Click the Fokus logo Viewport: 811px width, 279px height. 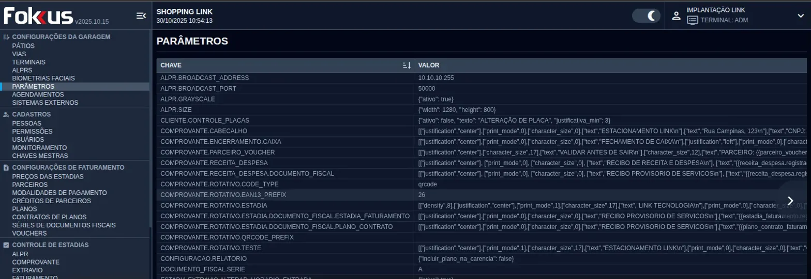coord(39,16)
